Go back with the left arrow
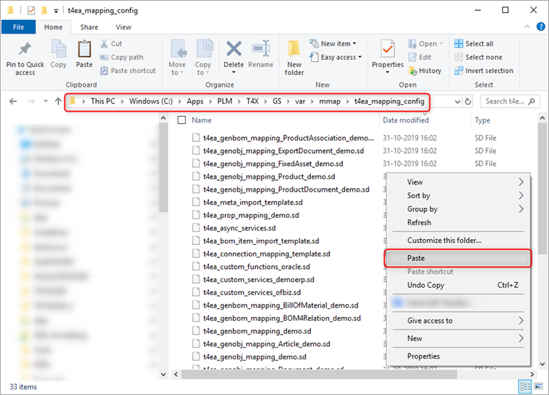Image resolution: width=549 pixels, height=395 pixels. point(13,101)
